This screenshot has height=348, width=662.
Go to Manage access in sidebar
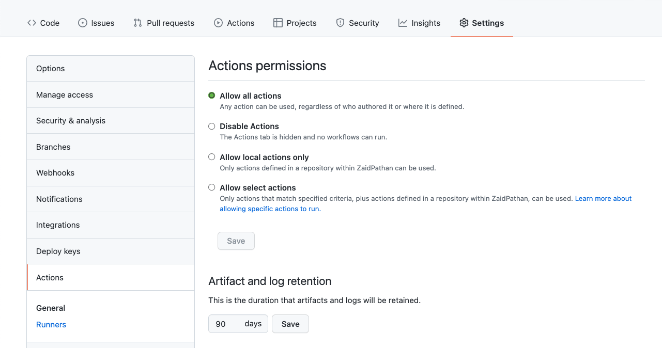65,95
